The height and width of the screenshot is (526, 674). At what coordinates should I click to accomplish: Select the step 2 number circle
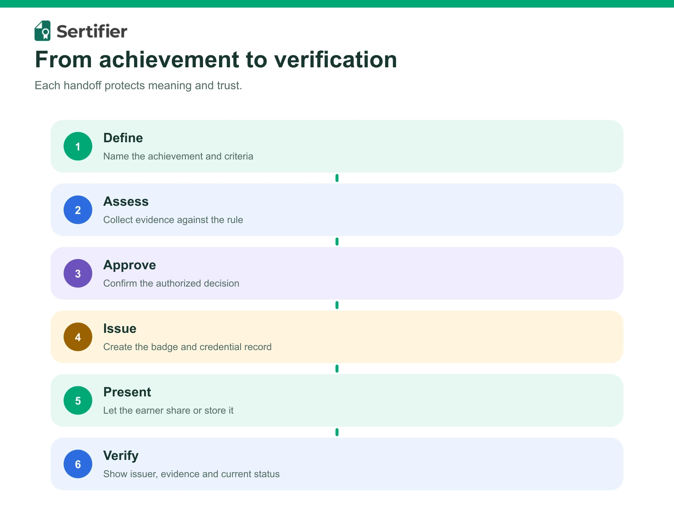tap(78, 210)
